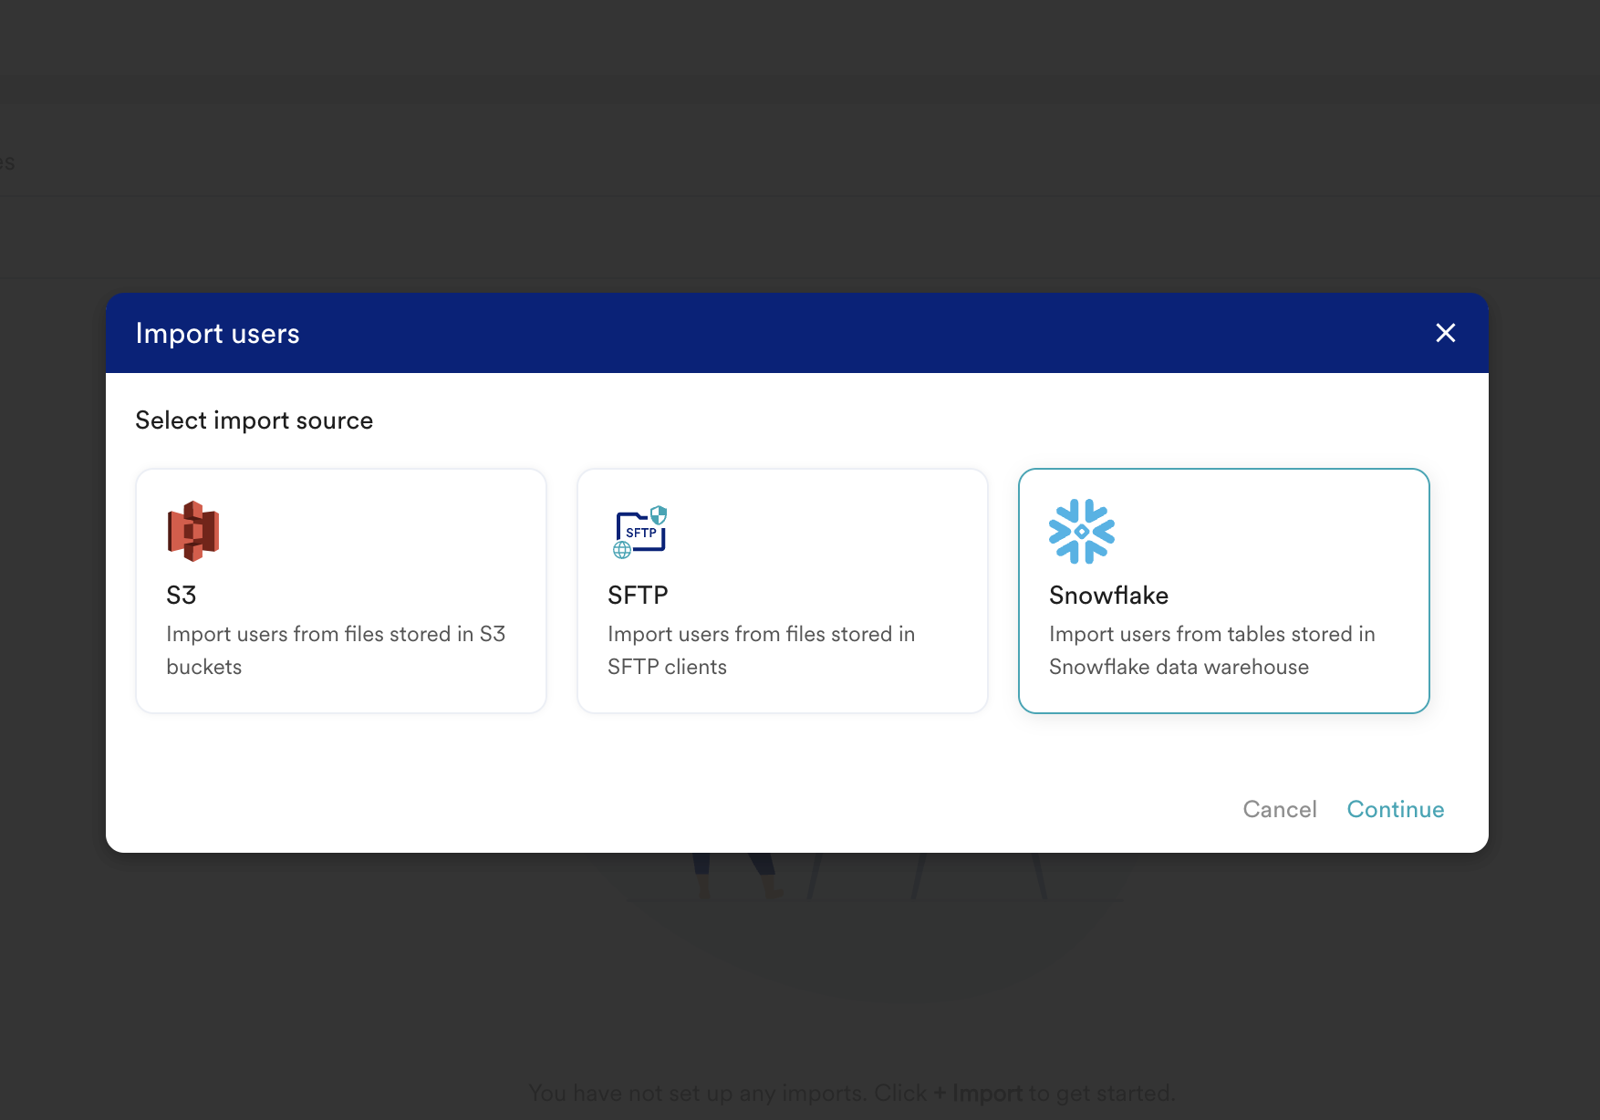
Task: Click the 'Select import source' heading
Action: pyautogui.click(x=254, y=420)
